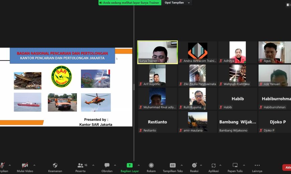The width and height of the screenshot is (291, 174).
Task: Open the Opsi Tampilan dropdown menu
Action: (x=177, y=3)
